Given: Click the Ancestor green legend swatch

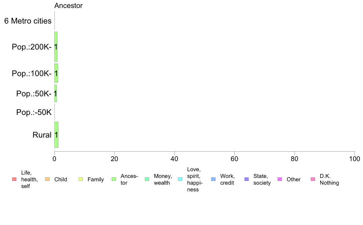Looking at the screenshot, I should [114, 179].
